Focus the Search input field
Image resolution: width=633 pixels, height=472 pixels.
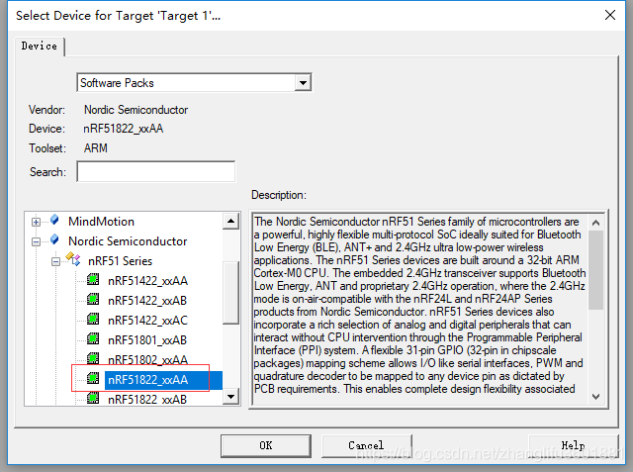156,171
